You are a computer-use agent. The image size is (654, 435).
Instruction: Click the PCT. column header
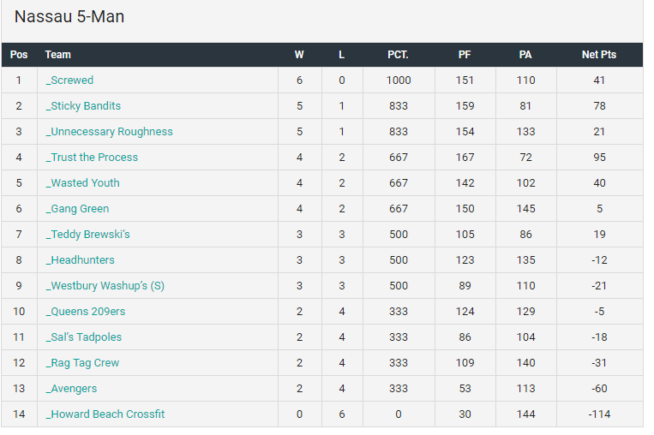[398, 55]
